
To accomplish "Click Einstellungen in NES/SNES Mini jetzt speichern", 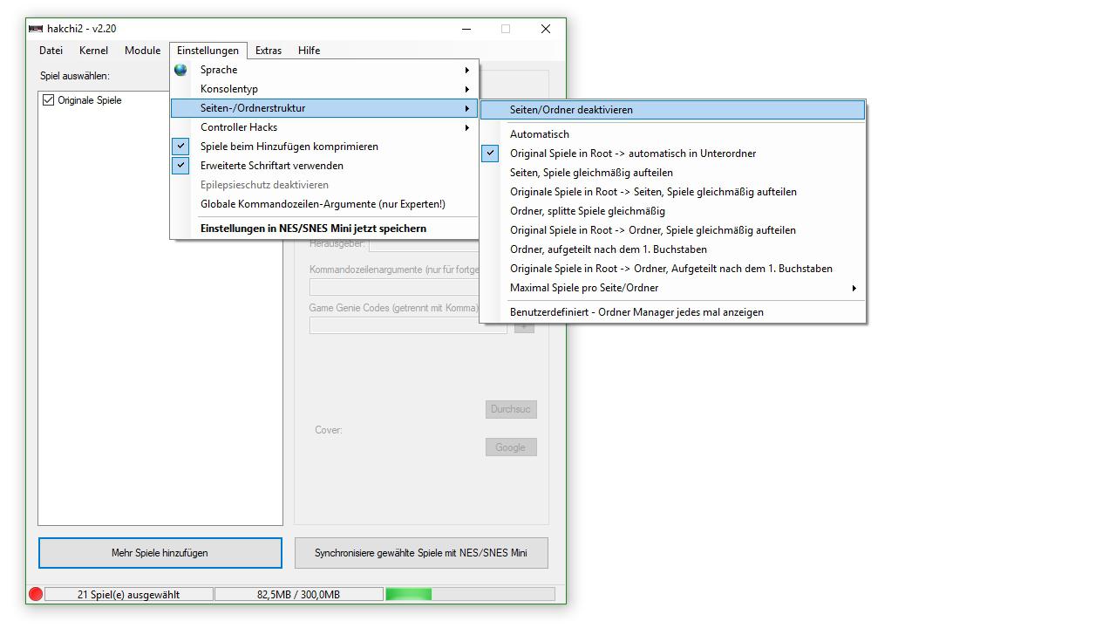I will (324, 229).
